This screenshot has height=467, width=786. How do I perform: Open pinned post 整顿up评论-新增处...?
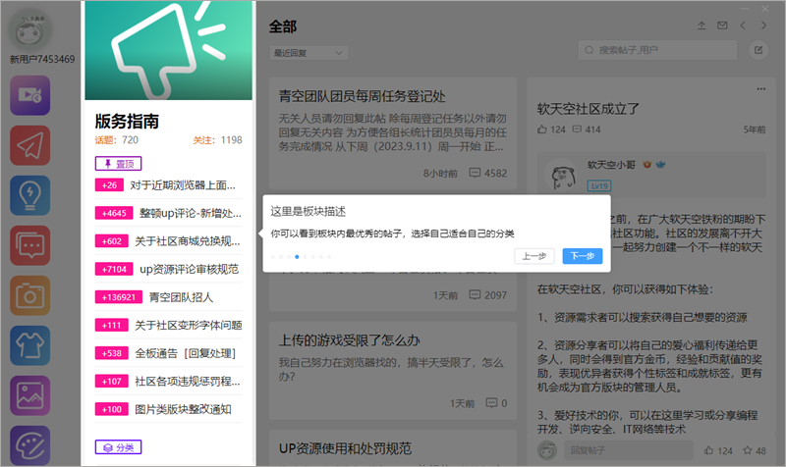click(x=191, y=213)
